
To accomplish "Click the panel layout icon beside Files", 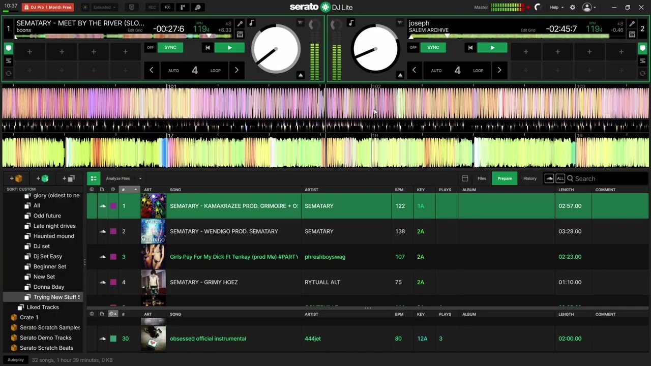I will click(x=465, y=178).
